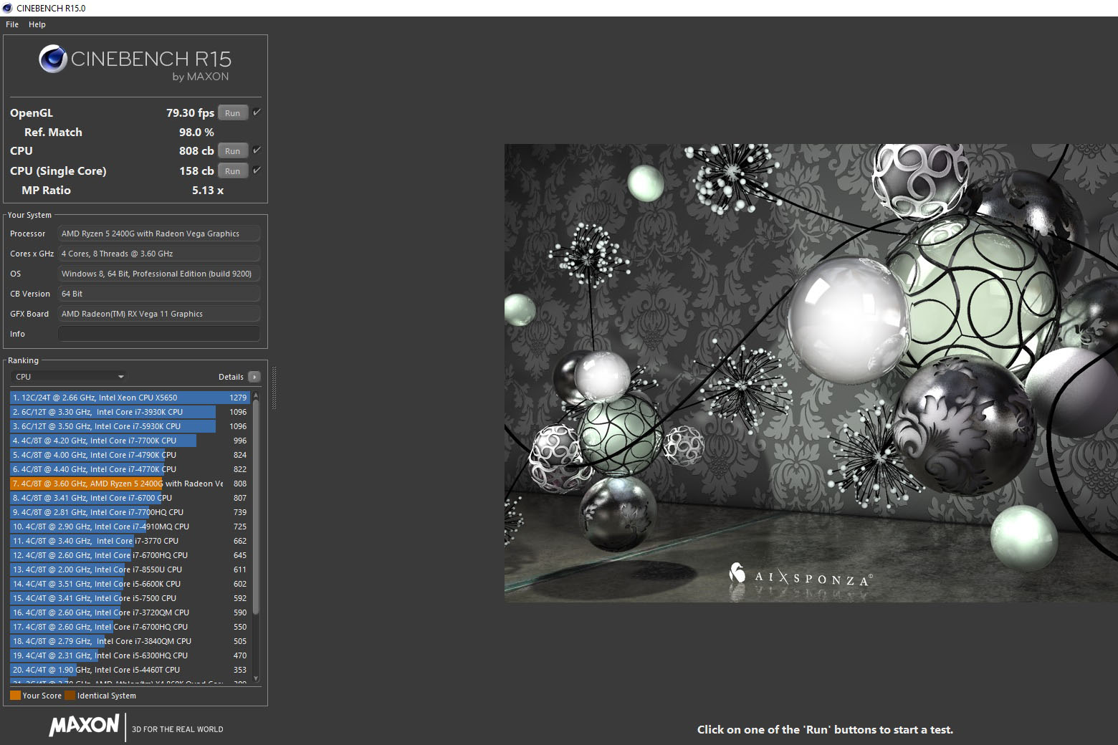This screenshot has width=1118, height=745.
Task: Toggle the CPU (Single Core) checkbox
Action: coord(257,170)
